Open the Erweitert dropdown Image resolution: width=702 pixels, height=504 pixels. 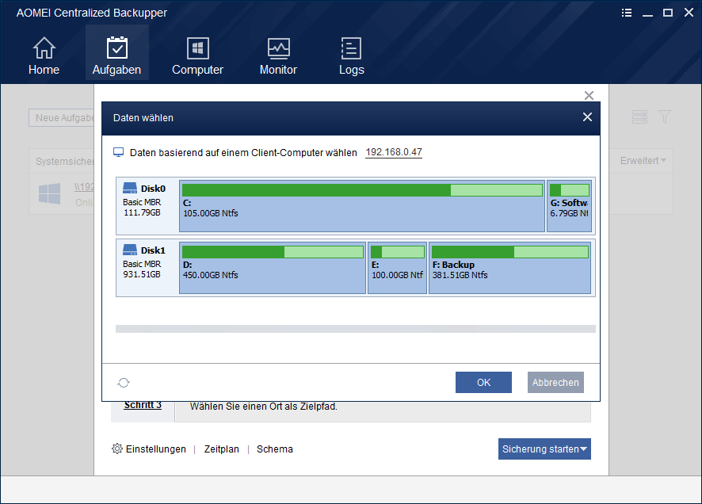pyautogui.click(x=643, y=161)
